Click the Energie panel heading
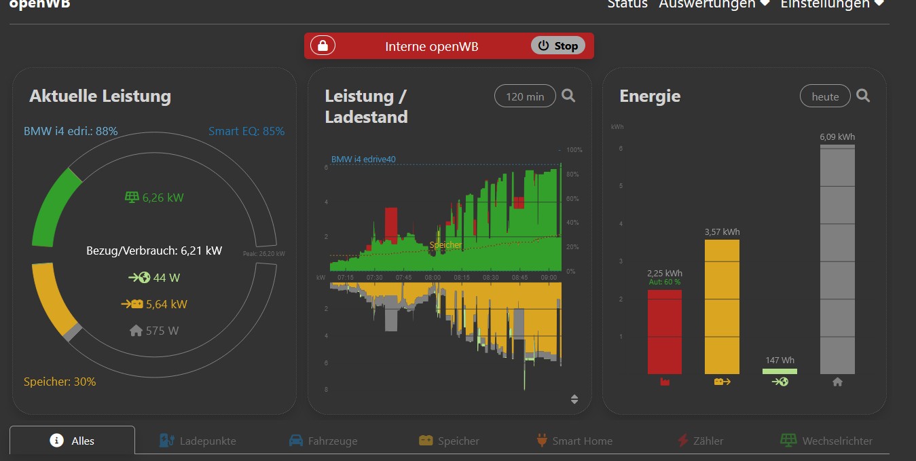 click(650, 96)
